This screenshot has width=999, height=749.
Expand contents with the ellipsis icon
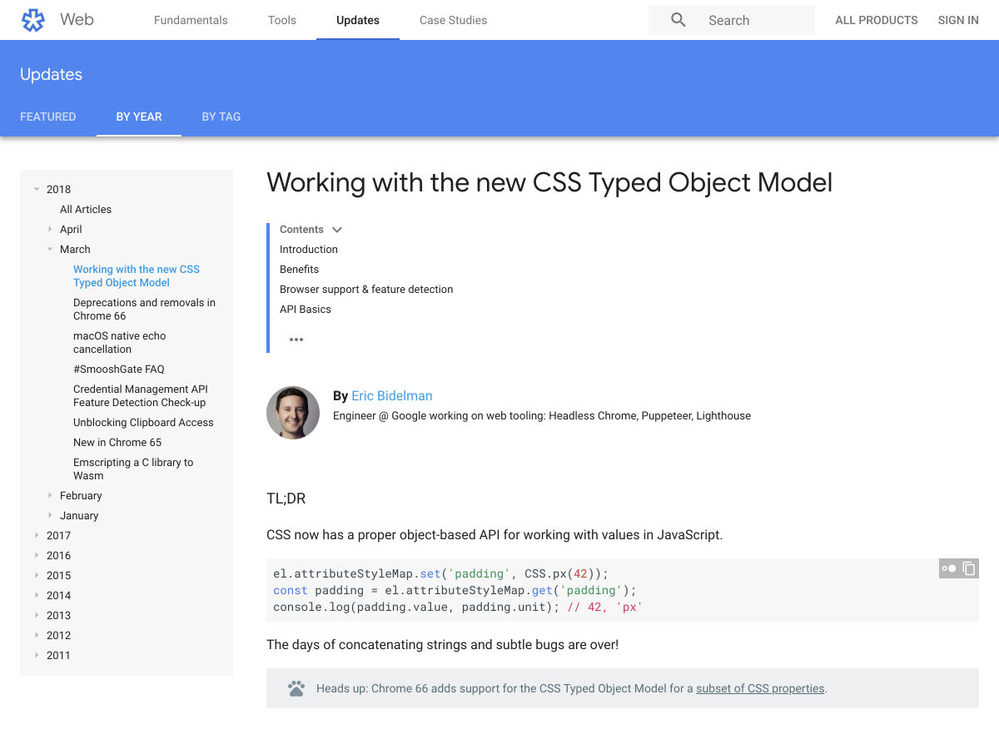(x=296, y=340)
